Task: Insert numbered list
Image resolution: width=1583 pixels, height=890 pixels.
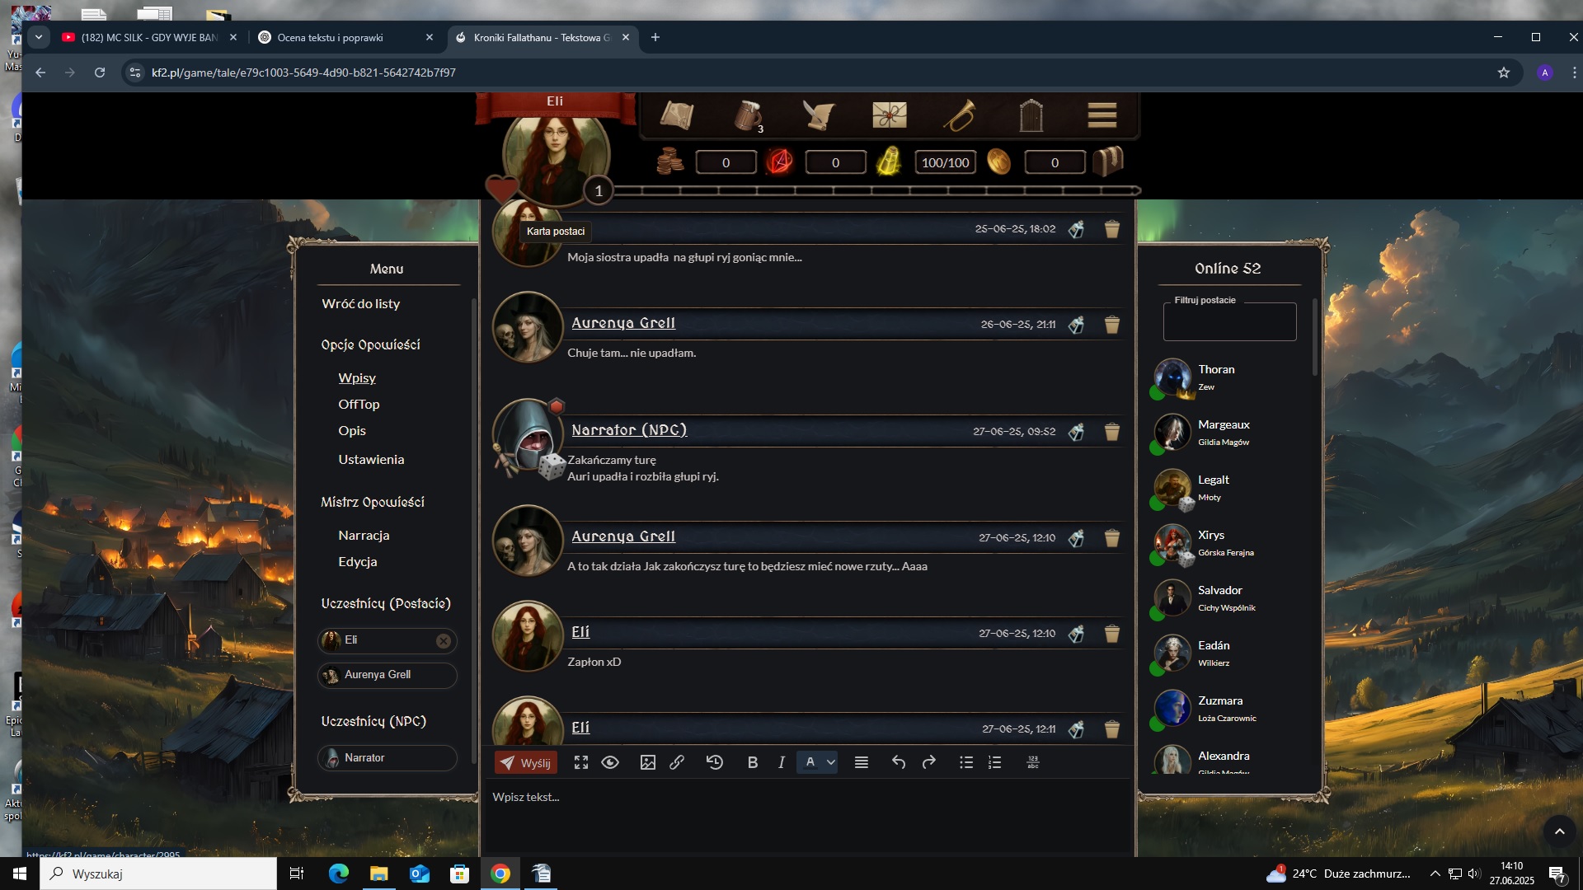Action: (995, 763)
